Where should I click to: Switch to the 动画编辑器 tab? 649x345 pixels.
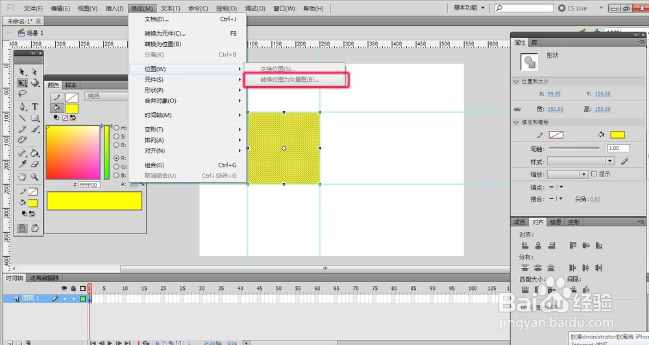(44, 278)
